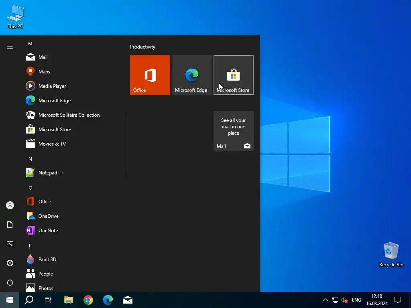The width and height of the screenshot is (411, 308).
Task: Open the Mail live tile
Action: point(234,131)
